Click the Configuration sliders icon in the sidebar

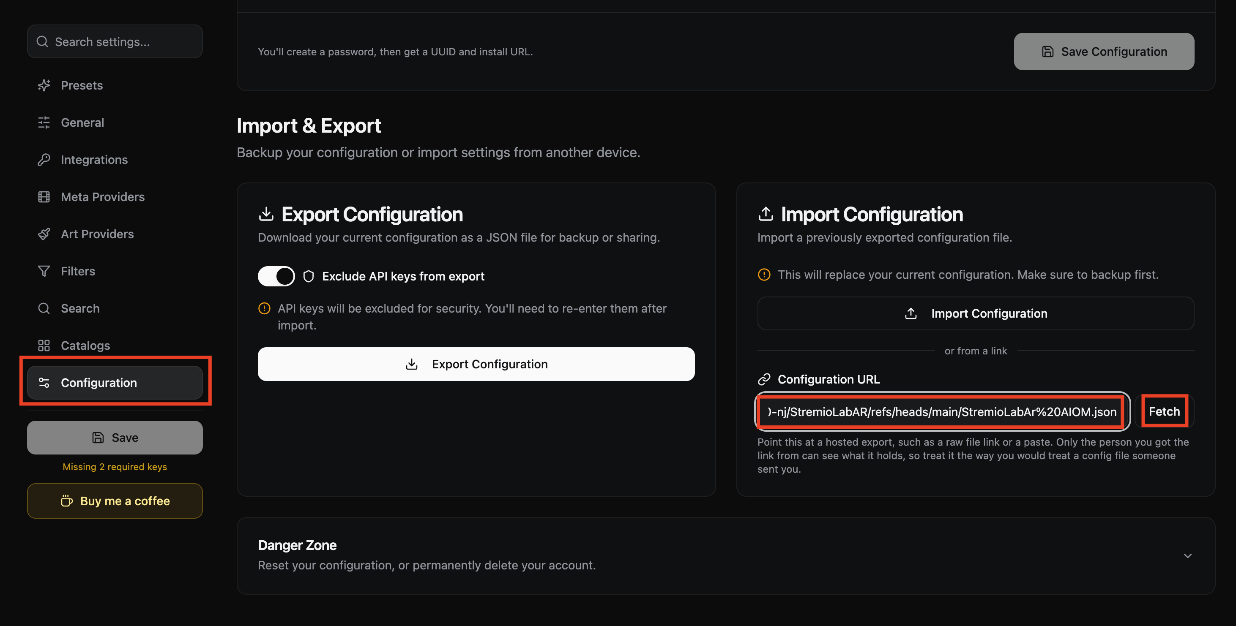click(x=44, y=383)
